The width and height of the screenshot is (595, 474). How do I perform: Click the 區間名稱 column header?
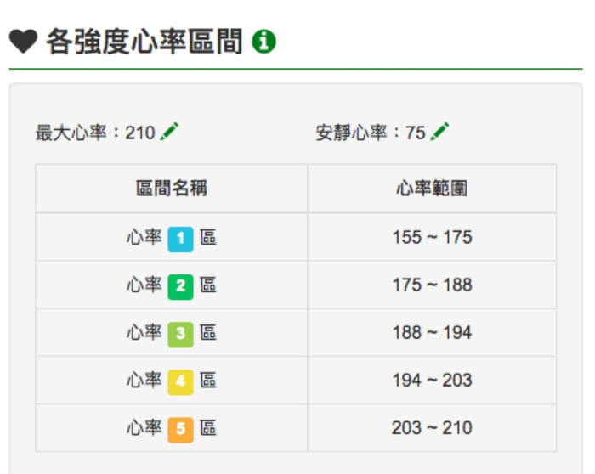coord(172,189)
